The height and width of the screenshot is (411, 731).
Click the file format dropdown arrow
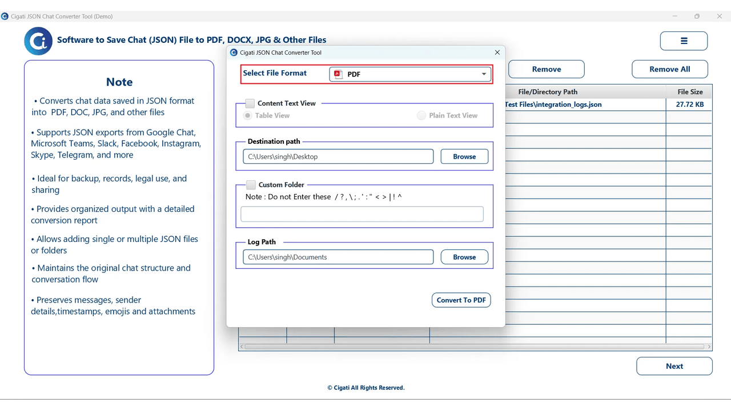(484, 74)
